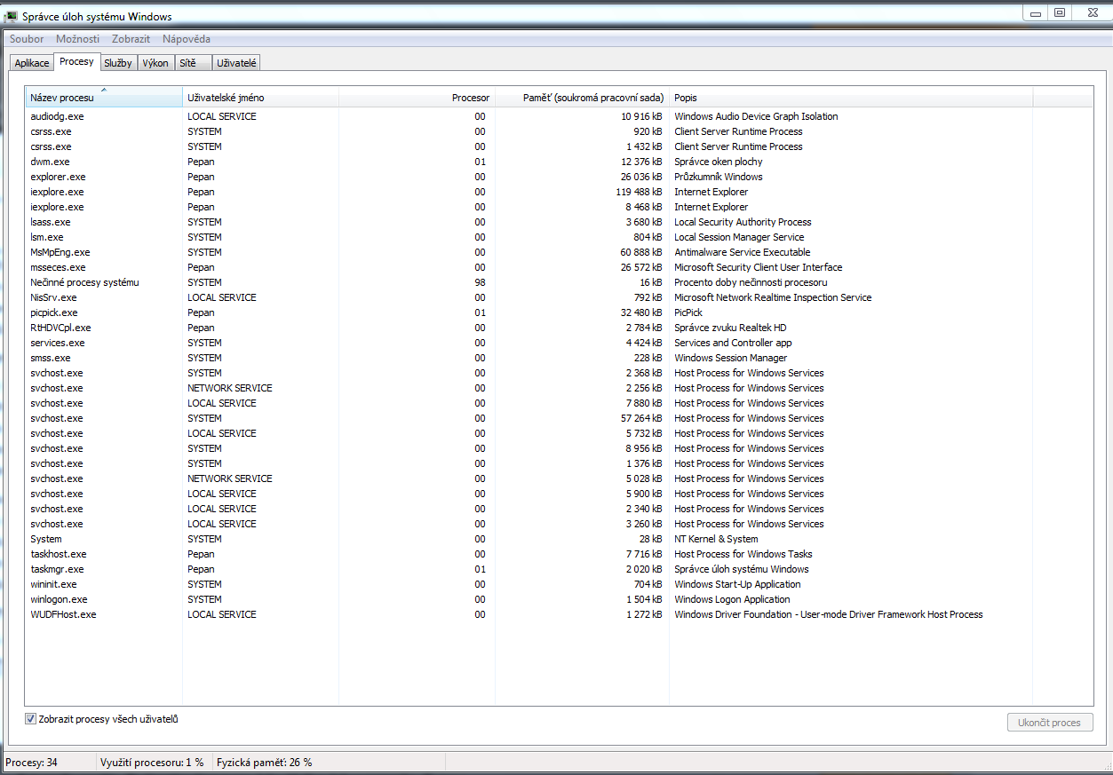Screen dimensions: 1113x775
Task: Sort by Popis column header
Action: [851, 98]
